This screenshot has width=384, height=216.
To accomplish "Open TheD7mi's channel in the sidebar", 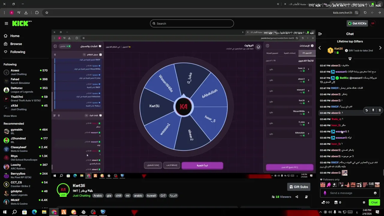I will pyautogui.click(x=25, y=99).
